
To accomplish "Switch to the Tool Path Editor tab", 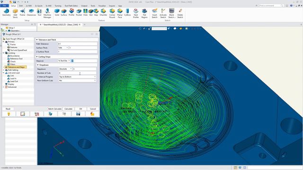I will (71, 6).
